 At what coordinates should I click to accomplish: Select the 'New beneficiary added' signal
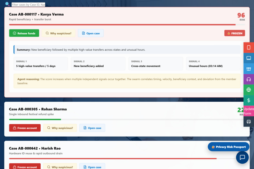98,64
